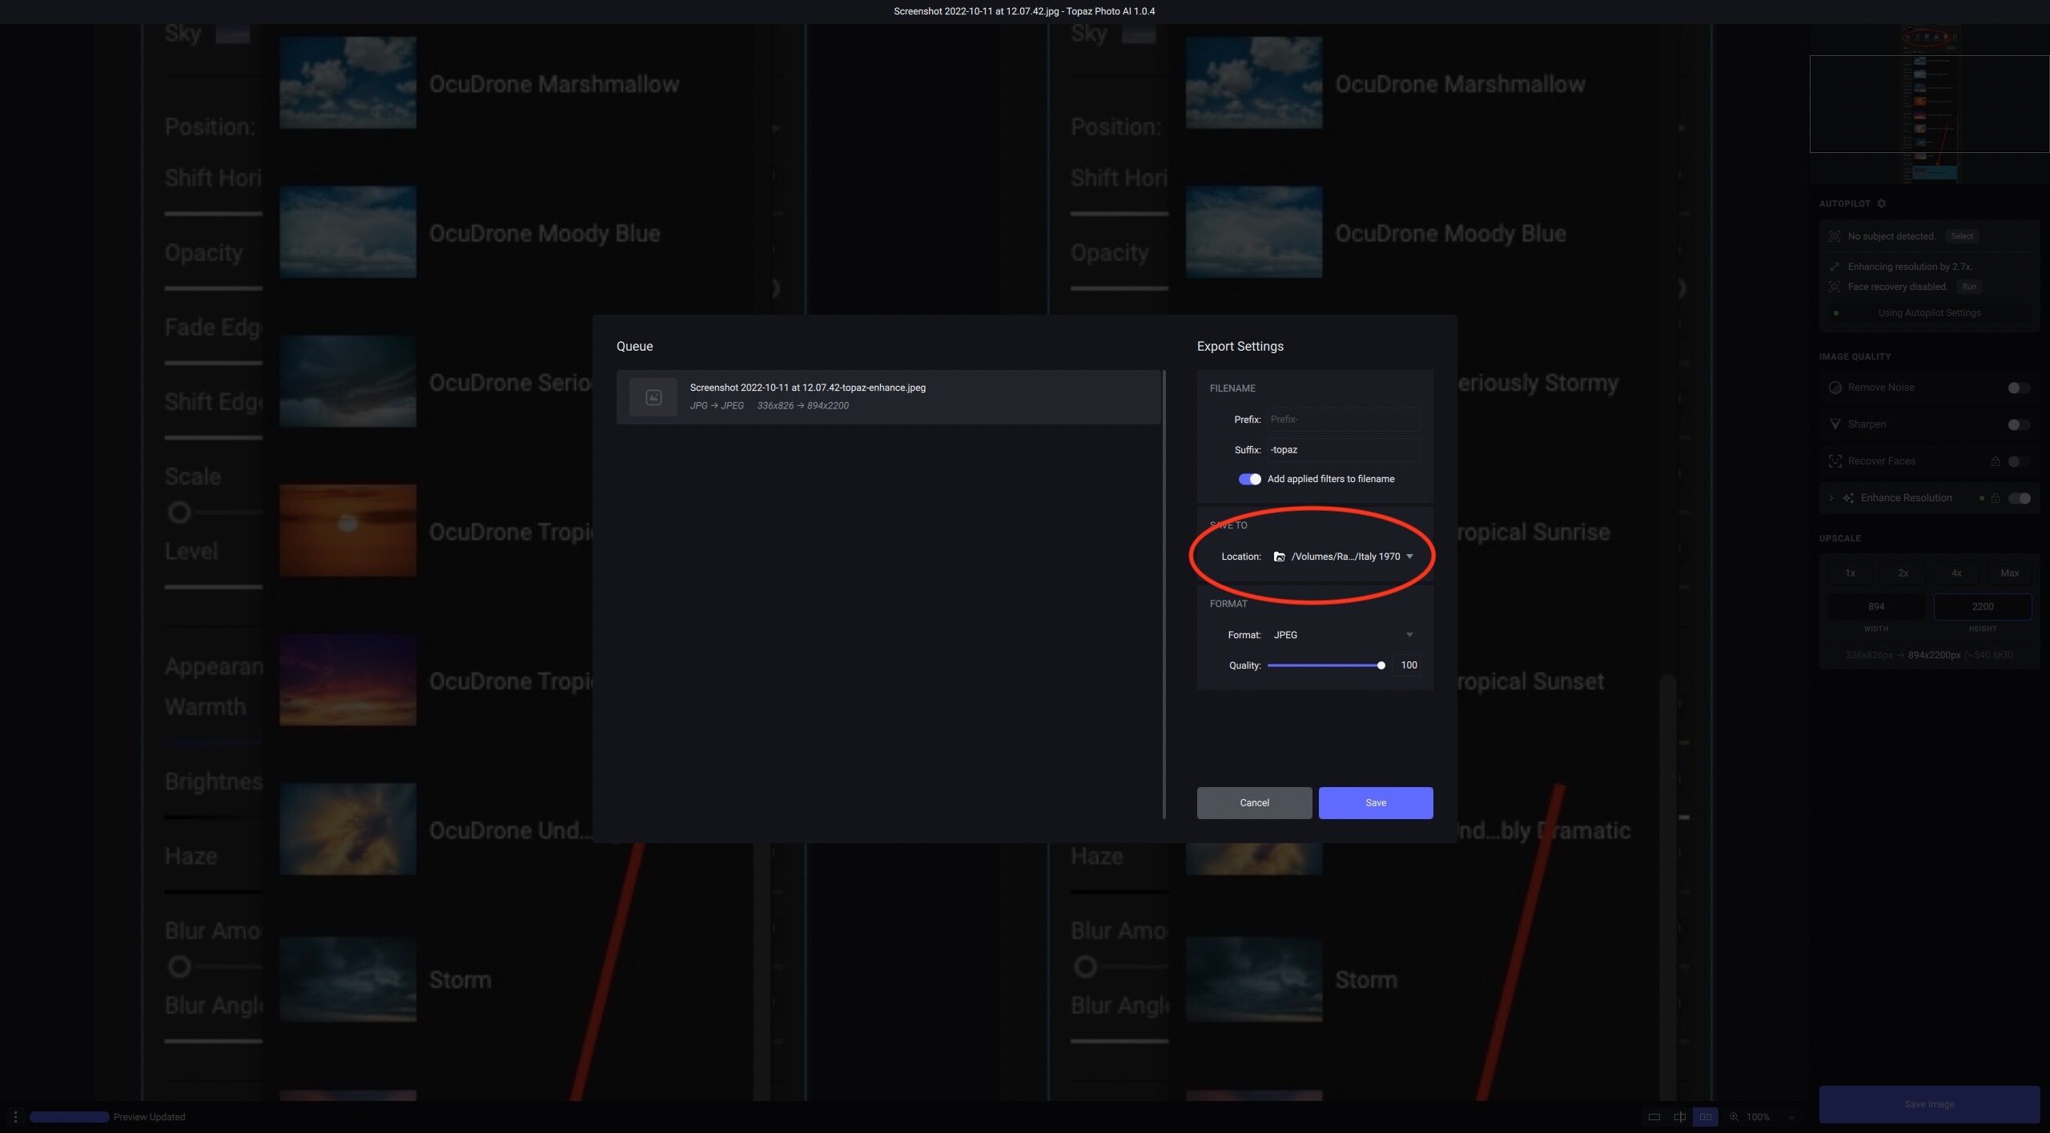
Task: Open Autopilot settings gear icon
Action: coord(1882,203)
